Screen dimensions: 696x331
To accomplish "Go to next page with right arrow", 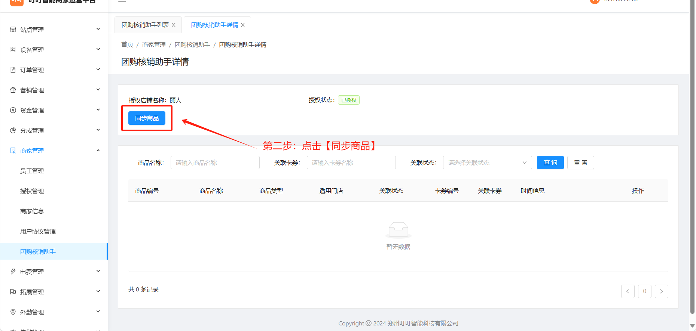I will [661, 291].
